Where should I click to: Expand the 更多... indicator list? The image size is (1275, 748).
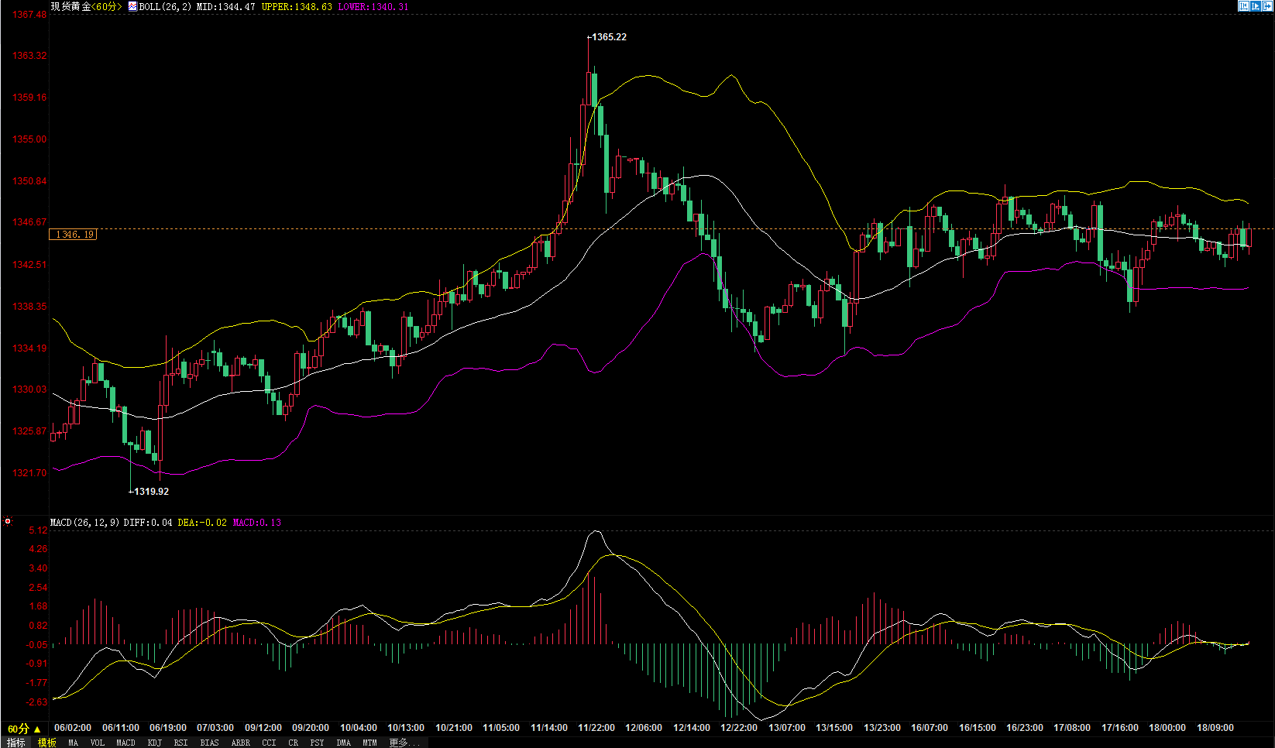click(x=404, y=743)
